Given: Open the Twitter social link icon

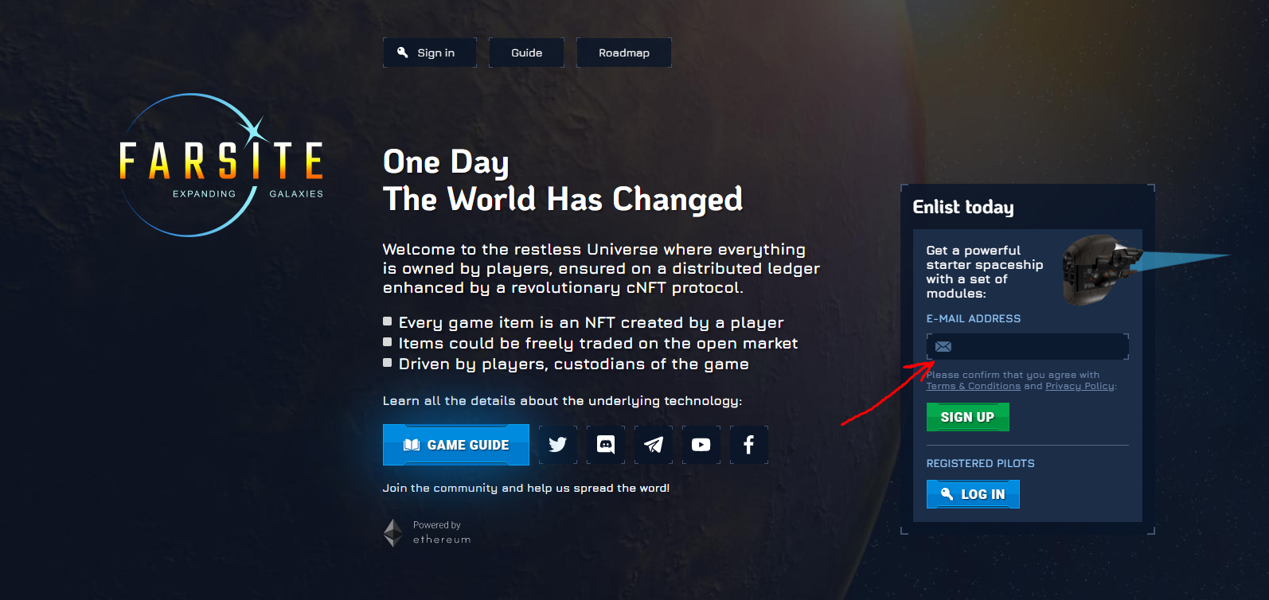Looking at the screenshot, I should click(x=557, y=445).
